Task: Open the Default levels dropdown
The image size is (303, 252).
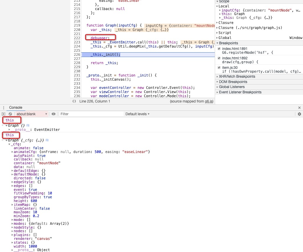Action: [137, 114]
